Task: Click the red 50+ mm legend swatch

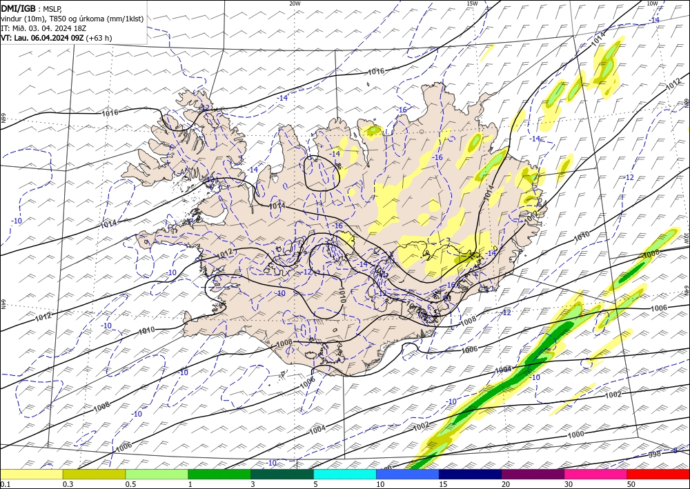Action: click(658, 475)
